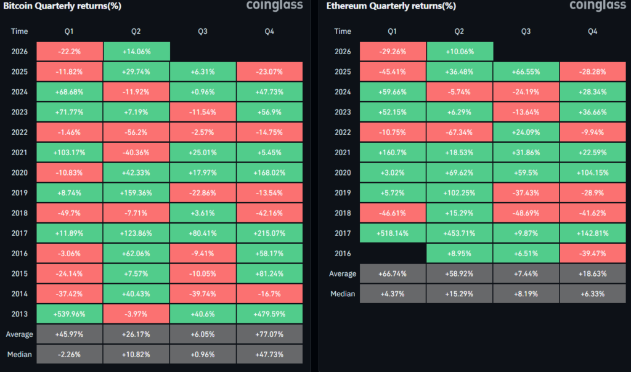The width and height of the screenshot is (631, 372).
Task: Pick the Ethereum 2019 Q2 cell showing +102.25%
Action: (459, 193)
